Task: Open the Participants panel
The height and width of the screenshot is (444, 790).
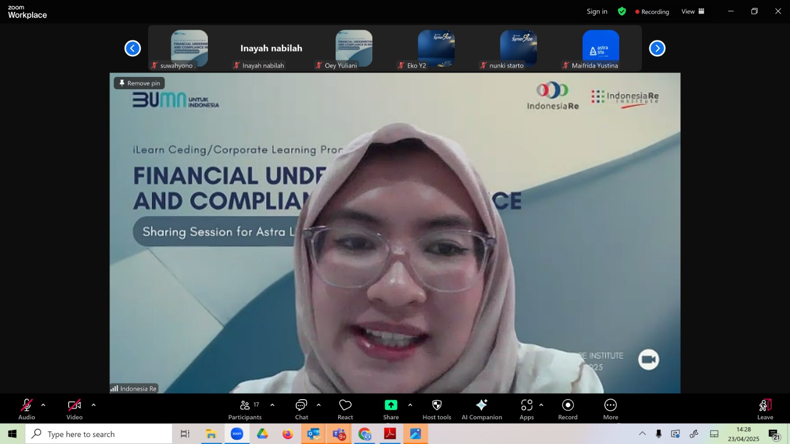Action: [x=245, y=409]
